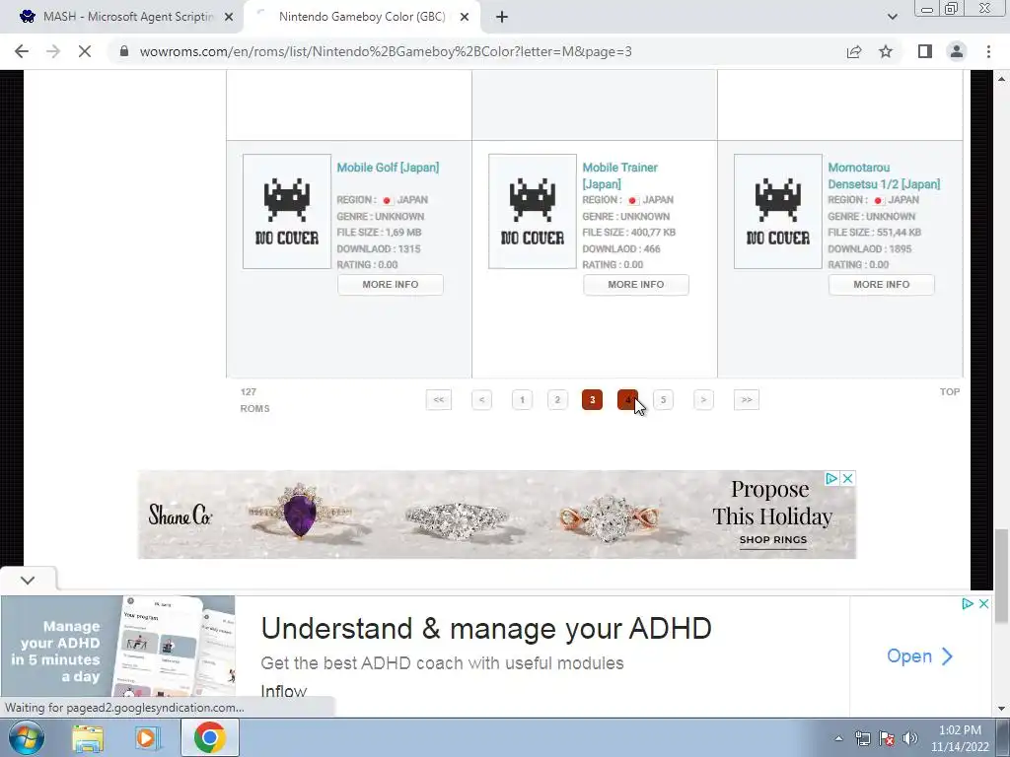Click MORE INFO for Mobile Trainer
The height and width of the screenshot is (757, 1010).
(x=636, y=285)
